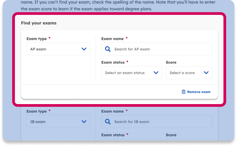237x146 pixels.
Task: Click the magnifier icon in AP exam search
Action: point(108,49)
